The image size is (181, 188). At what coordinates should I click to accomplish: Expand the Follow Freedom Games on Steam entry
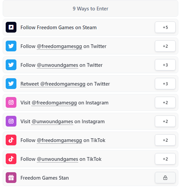(x=90, y=27)
